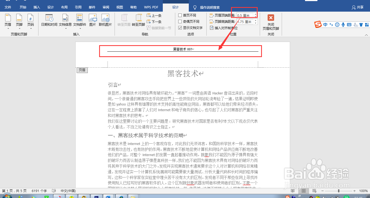The image size is (370, 198).
Task: Insert a 图片 picture into header
Action: 93,21
